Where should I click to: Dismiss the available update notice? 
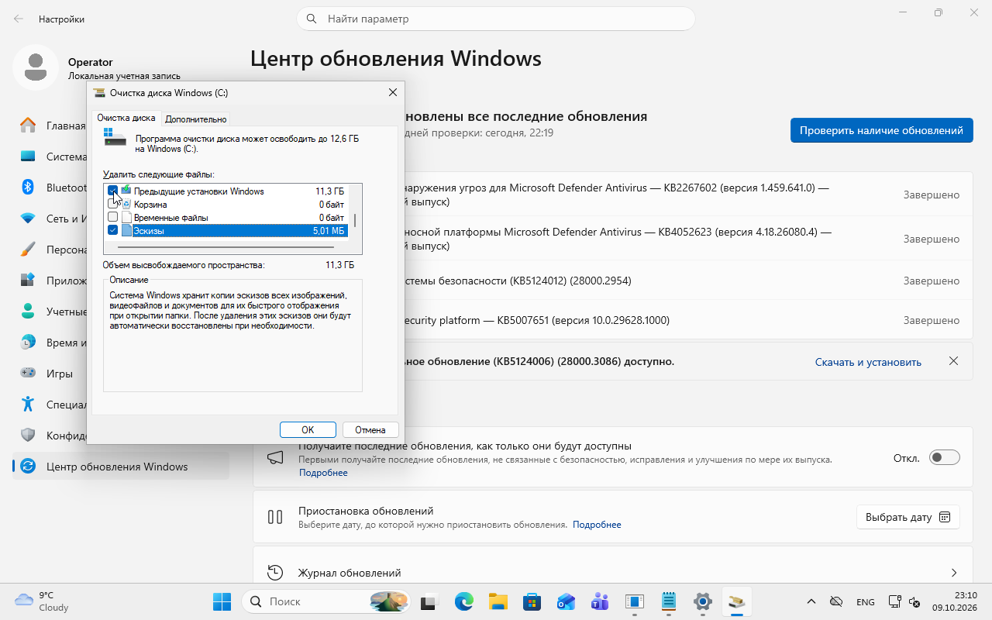click(954, 361)
